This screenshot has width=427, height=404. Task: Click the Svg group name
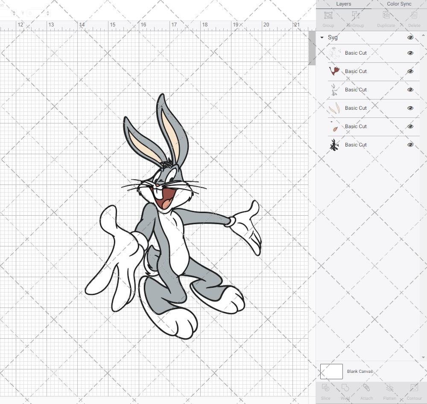coord(333,38)
